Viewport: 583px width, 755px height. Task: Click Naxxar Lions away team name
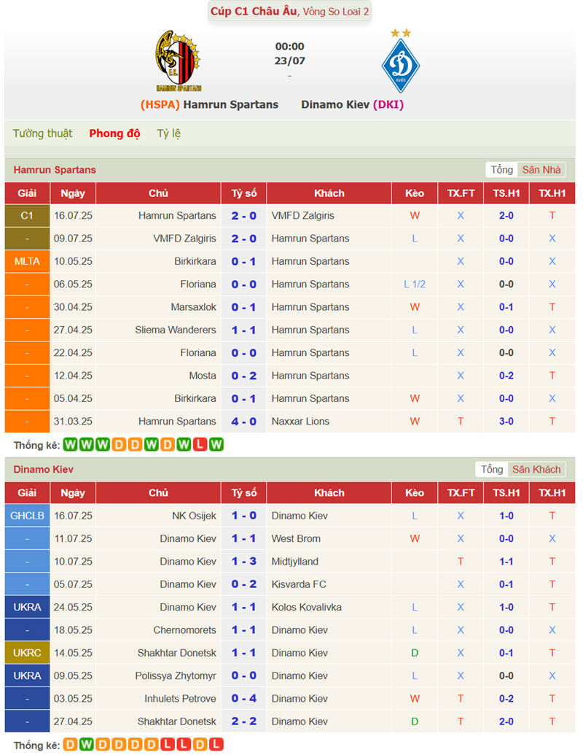pos(300,422)
